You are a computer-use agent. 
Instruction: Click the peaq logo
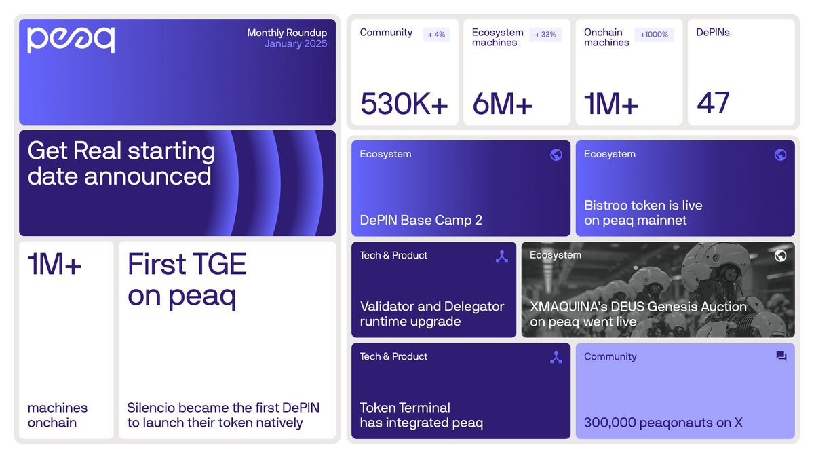point(71,40)
